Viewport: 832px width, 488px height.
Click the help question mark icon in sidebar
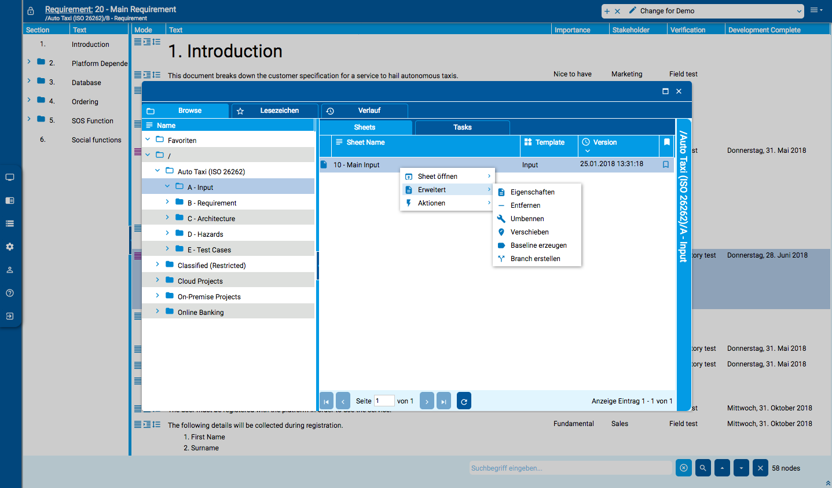[10, 293]
